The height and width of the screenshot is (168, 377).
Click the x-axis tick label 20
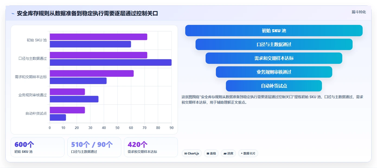pos(77,128)
